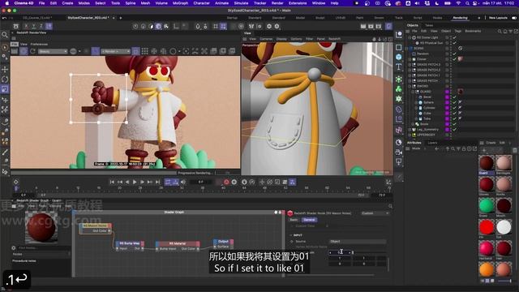Toggle RS Dome Light visibility dots

(x=451, y=37)
